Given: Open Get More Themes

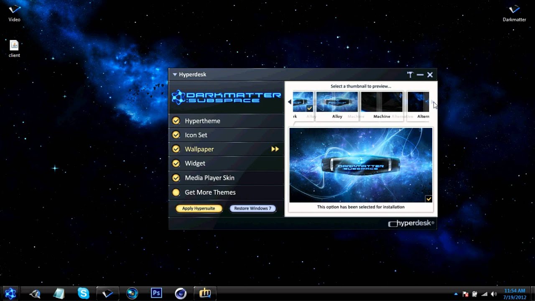Looking at the screenshot, I should pos(226,192).
